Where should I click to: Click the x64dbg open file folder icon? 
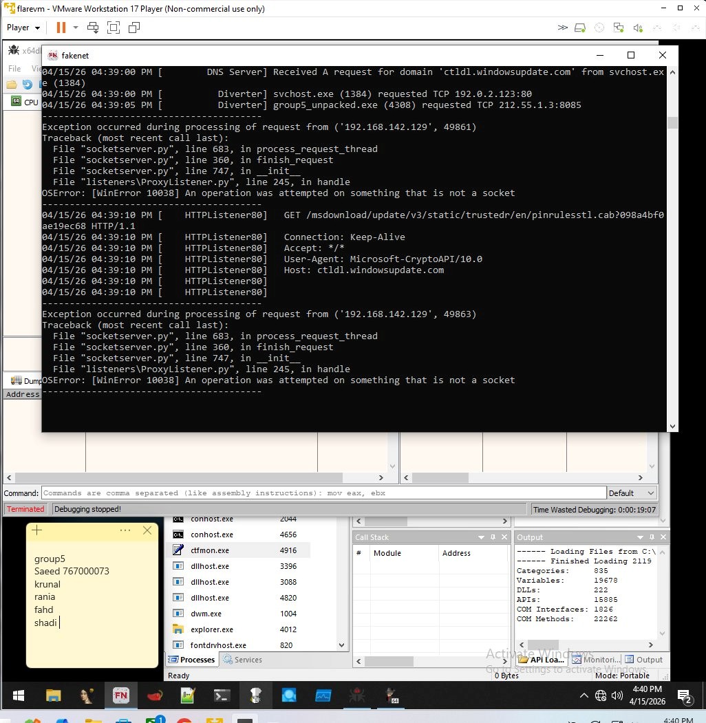pyautogui.click(x=12, y=85)
